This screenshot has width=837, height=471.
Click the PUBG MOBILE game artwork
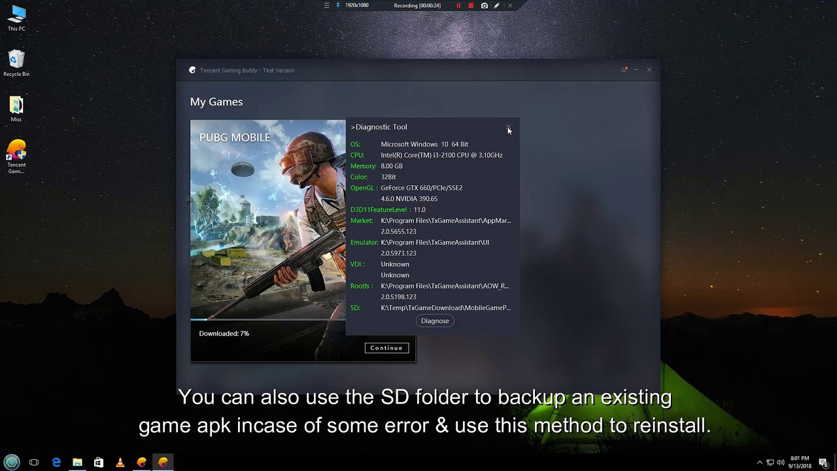[x=268, y=219]
